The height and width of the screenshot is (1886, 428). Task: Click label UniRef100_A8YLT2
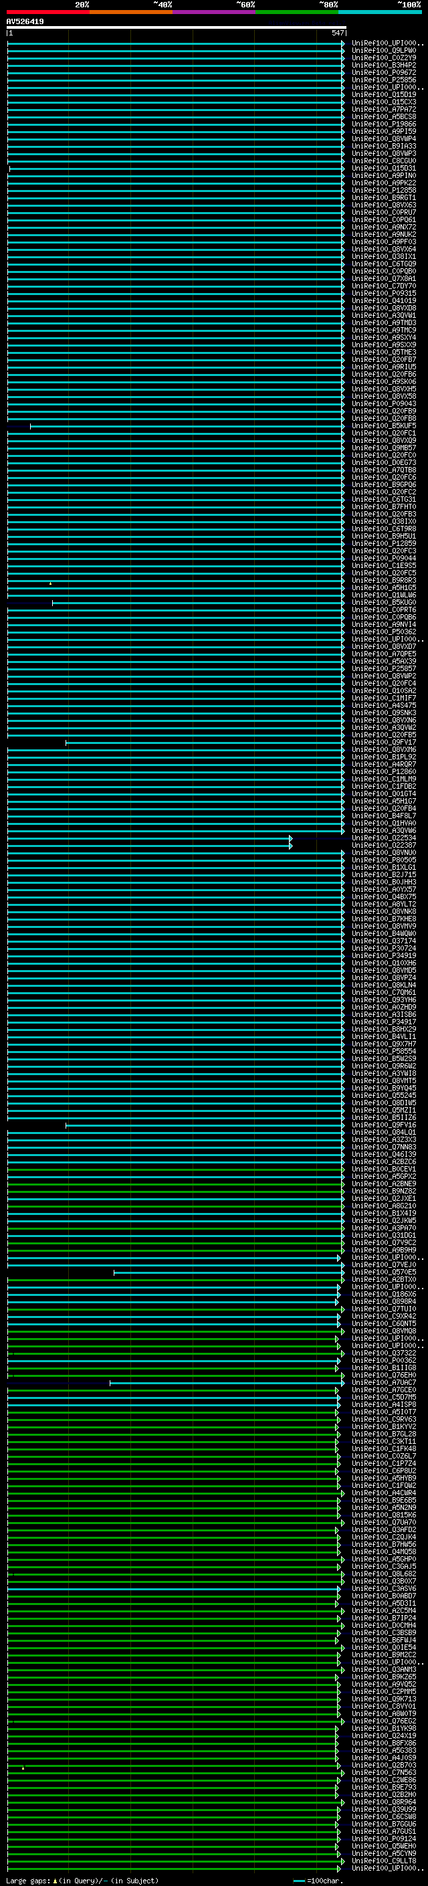pos(383,905)
